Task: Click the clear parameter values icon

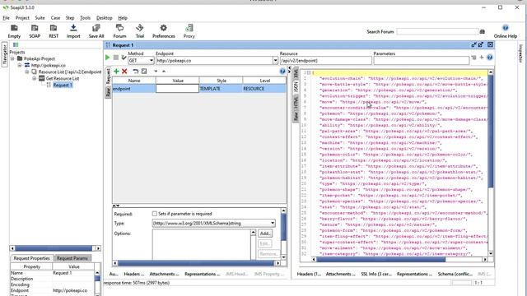Action: tap(144, 72)
